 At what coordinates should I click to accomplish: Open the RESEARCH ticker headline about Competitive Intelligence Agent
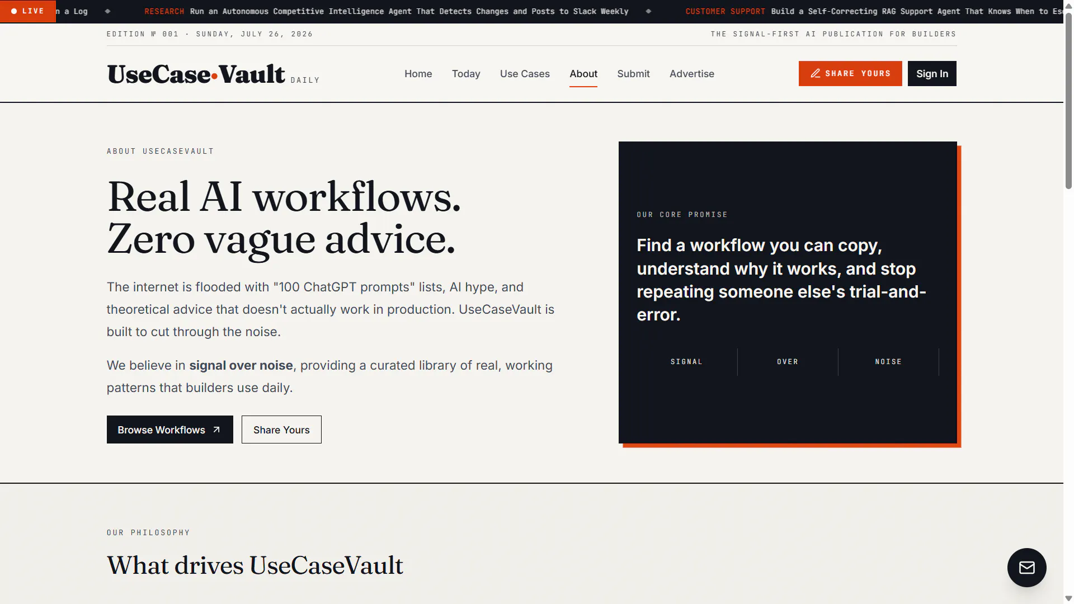tap(387, 11)
